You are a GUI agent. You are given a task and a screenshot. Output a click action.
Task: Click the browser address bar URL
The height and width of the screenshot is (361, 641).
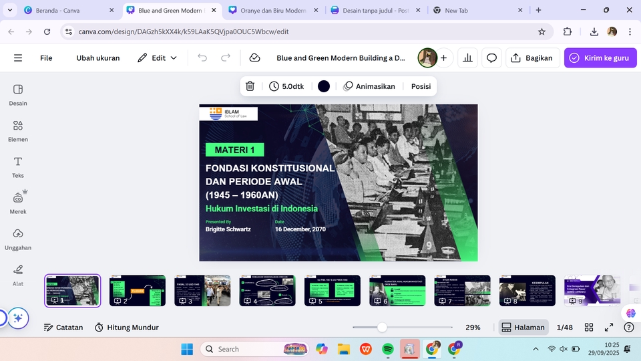tap(184, 31)
